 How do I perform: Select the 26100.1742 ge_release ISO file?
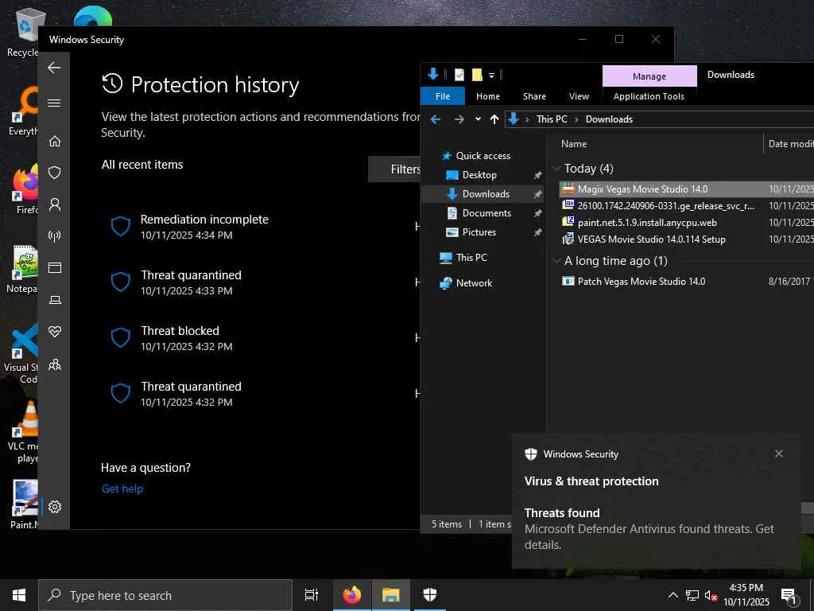point(666,206)
